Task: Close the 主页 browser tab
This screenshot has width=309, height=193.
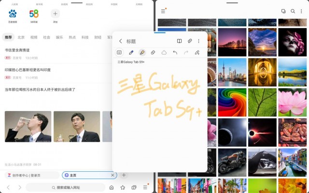Action: point(112,175)
